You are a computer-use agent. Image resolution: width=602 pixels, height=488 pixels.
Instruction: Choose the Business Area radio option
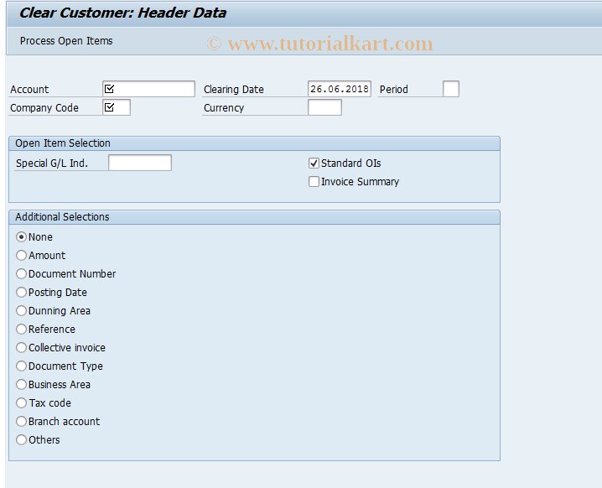(22, 384)
